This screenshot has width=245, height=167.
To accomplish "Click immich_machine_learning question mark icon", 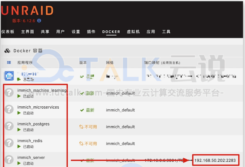I will point(9,92).
